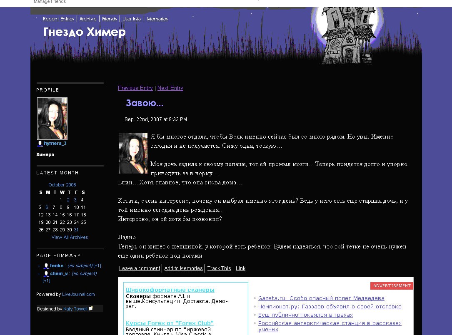Click the small icon after Katy Towell
Viewport: 452px width, 335px height.
(91, 309)
